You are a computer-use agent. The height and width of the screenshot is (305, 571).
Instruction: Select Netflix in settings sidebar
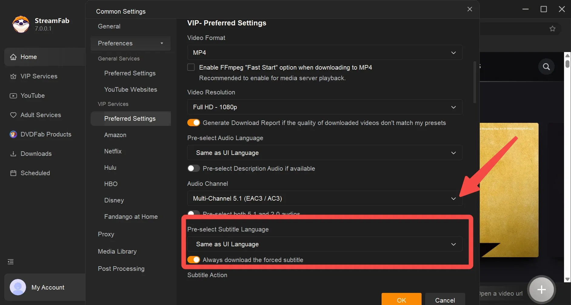113,151
